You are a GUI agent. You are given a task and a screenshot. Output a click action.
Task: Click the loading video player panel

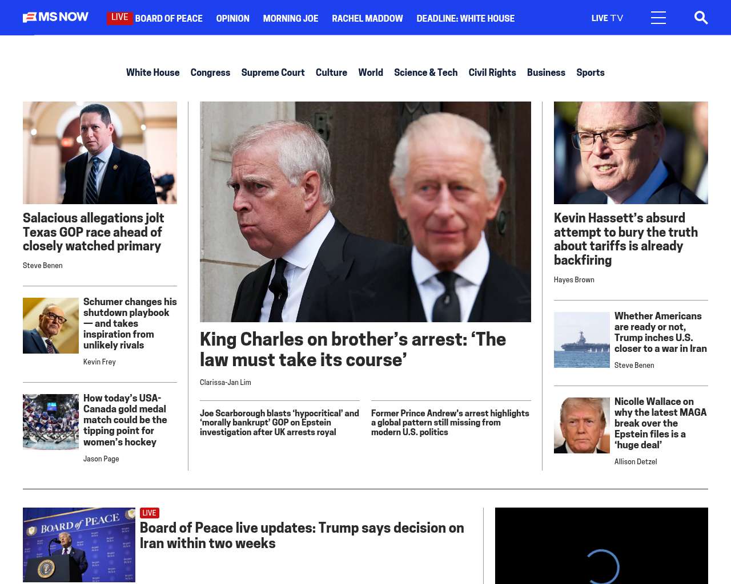click(601, 546)
